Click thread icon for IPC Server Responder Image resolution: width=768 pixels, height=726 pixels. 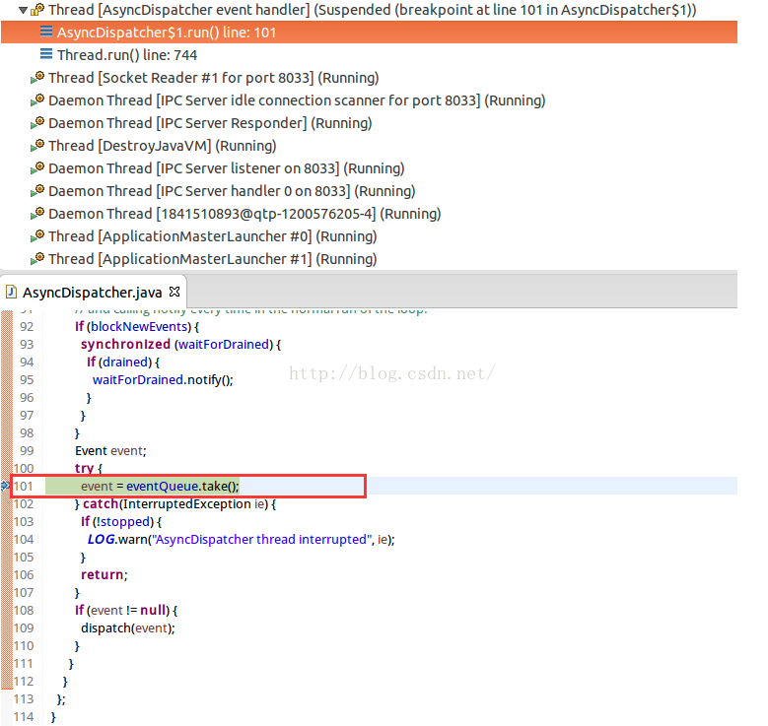click(37, 122)
